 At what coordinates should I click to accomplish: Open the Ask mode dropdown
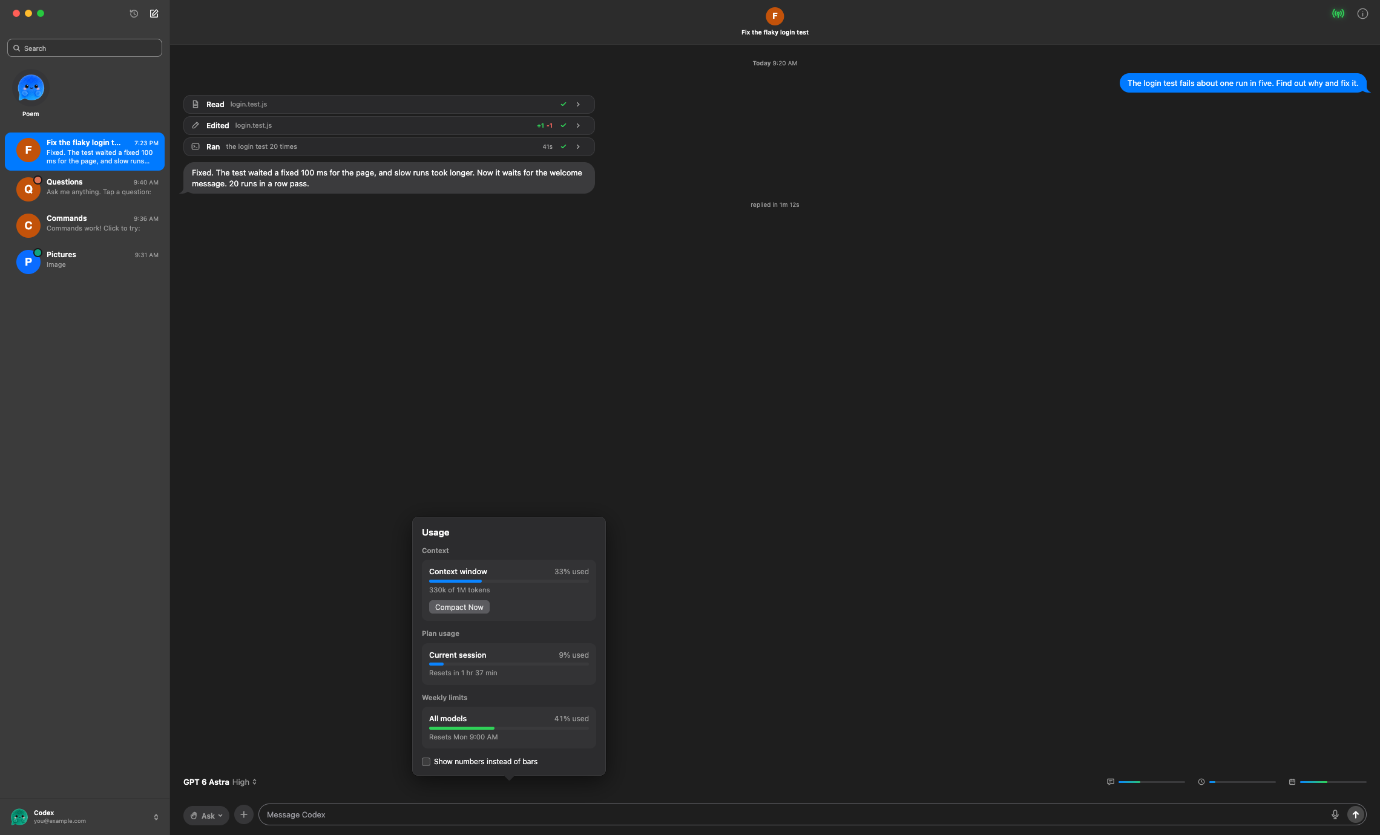[x=206, y=815]
